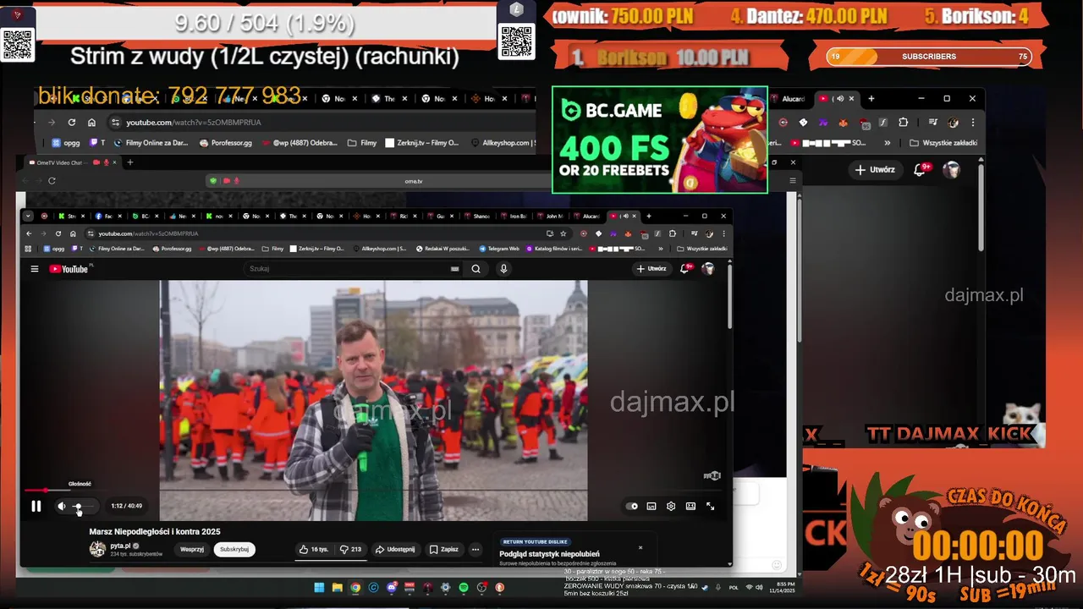The width and height of the screenshot is (1083, 609).
Task: Open the pyta.pl channel name
Action: point(121,546)
